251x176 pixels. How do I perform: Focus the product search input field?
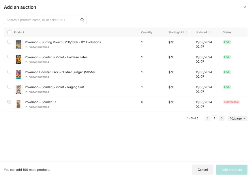click(x=42, y=20)
